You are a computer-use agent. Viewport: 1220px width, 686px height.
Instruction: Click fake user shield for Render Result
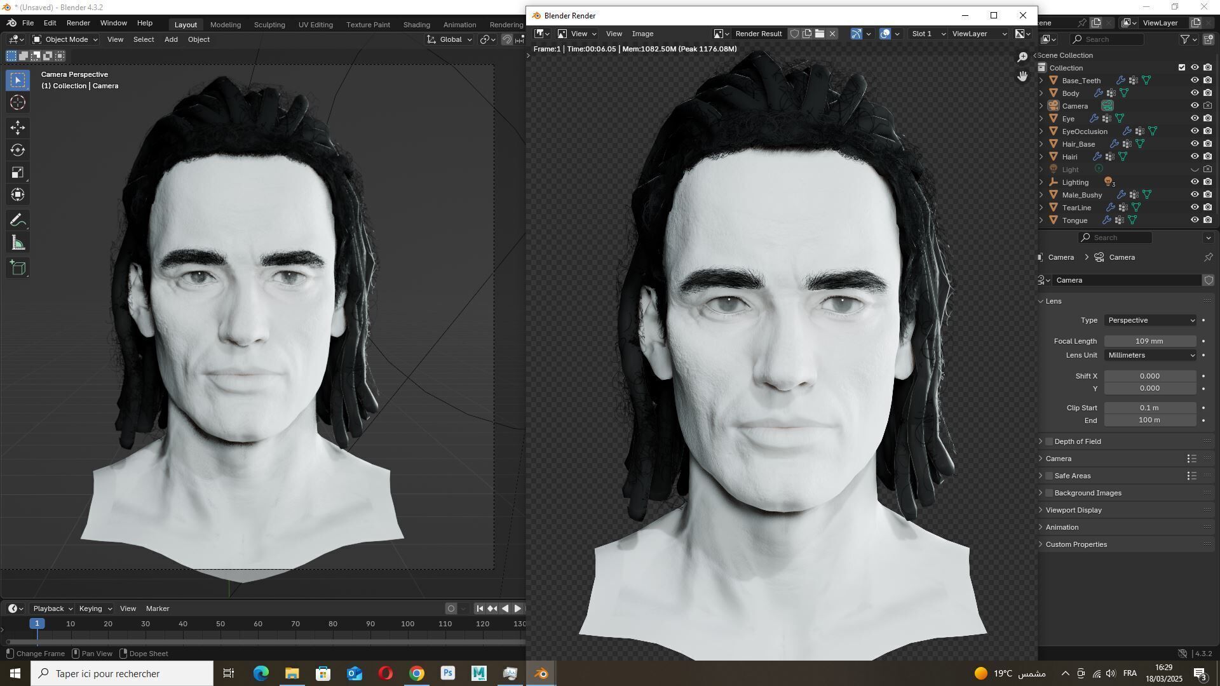(794, 34)
